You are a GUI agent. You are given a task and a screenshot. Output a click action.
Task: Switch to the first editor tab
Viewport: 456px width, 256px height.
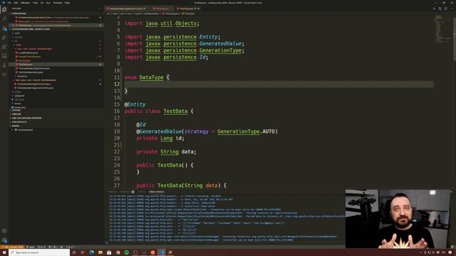pos(127,9)
